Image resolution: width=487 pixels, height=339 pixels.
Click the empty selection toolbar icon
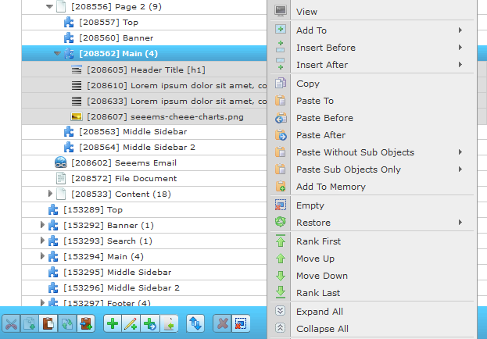241,324
